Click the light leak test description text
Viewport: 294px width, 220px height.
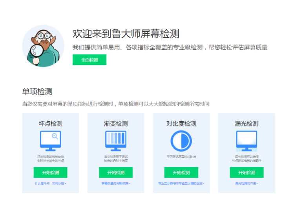coord(247,159)
